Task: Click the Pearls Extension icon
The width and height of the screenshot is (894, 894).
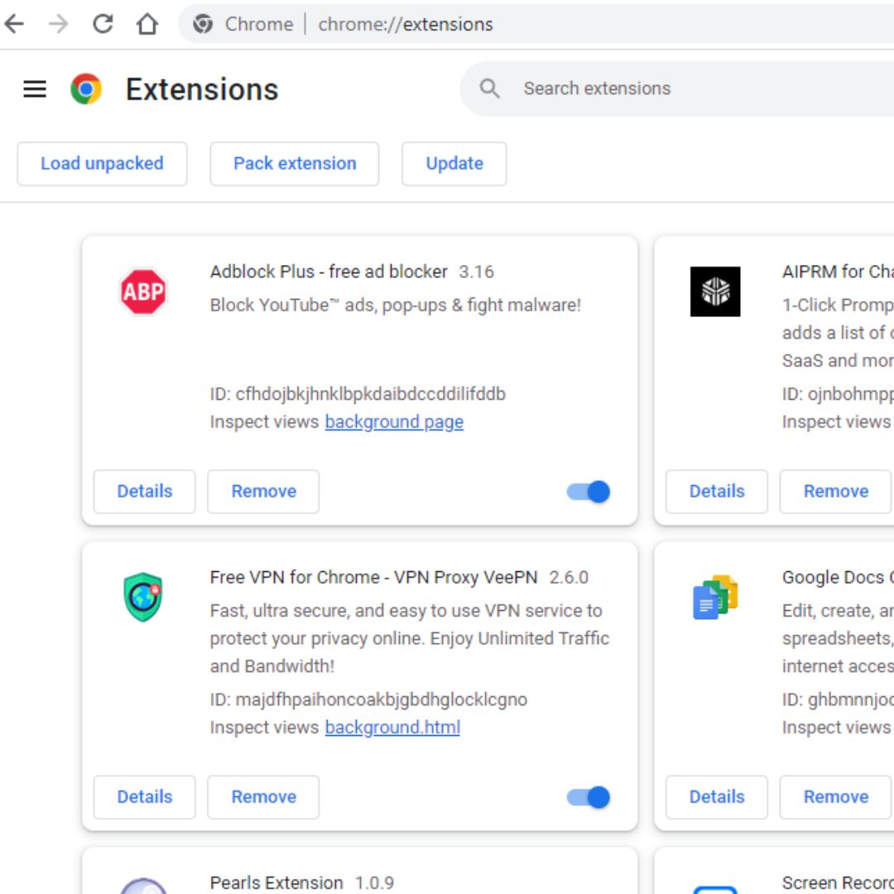Action: click(143, 886)
